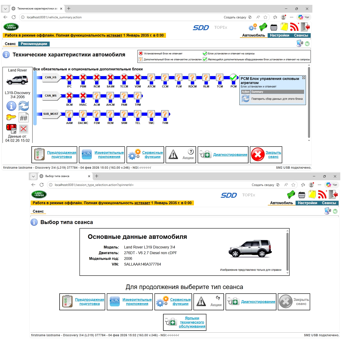This screenshot has height=342, width=342.
Task: Open browser tab list dropdown in top window
Action: (5, 9)
